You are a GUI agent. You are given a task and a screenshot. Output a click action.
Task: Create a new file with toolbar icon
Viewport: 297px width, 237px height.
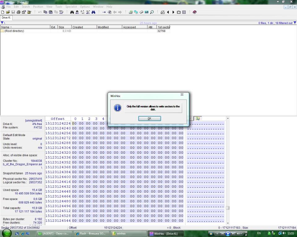pyautogui.click(x=3, y=12)
